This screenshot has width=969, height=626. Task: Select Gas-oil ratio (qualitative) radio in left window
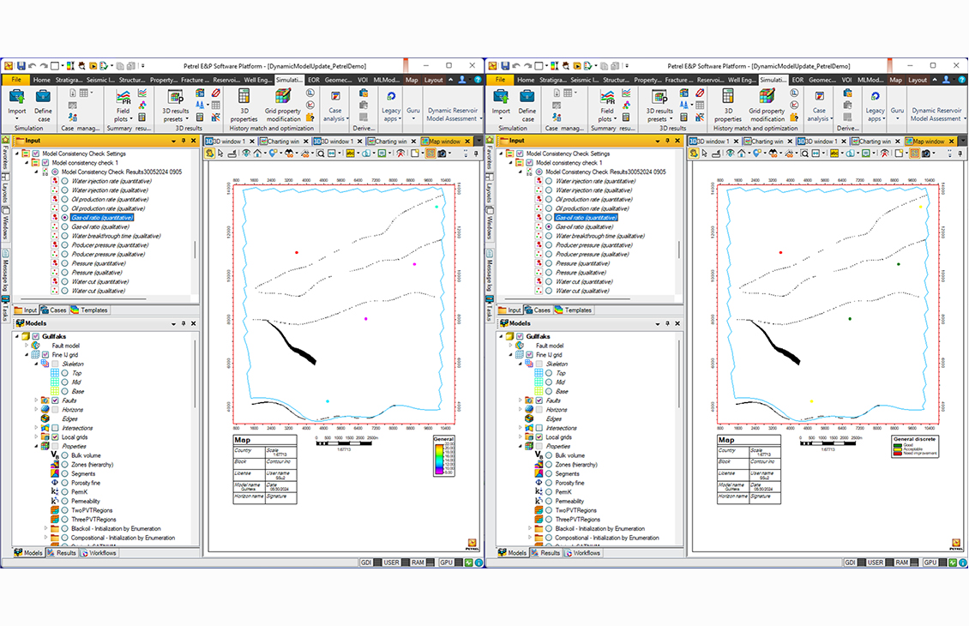[65, 226]
